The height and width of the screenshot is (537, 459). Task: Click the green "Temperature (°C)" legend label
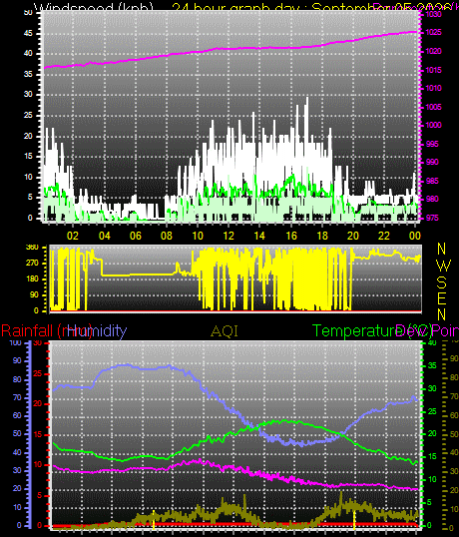pyautogui.click(x=373, y=331)
